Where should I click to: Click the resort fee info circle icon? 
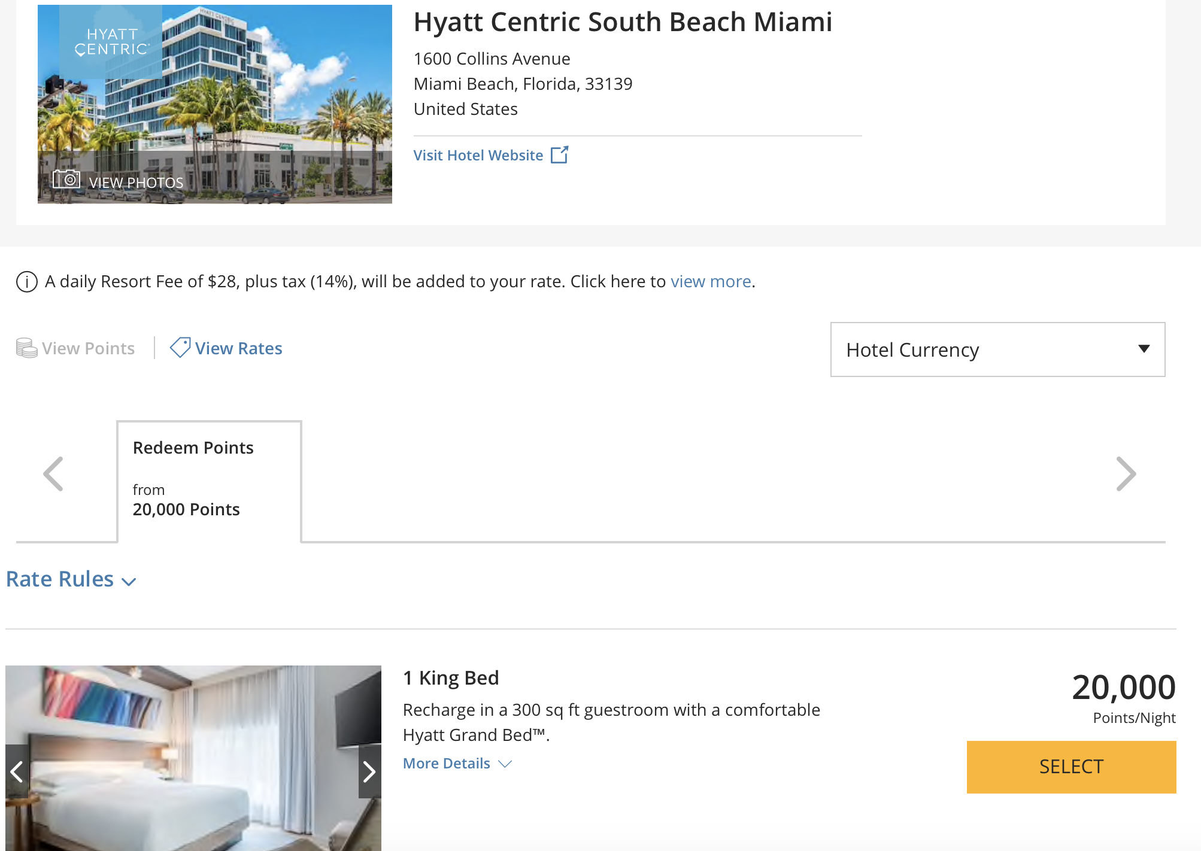tap(27, 281)
